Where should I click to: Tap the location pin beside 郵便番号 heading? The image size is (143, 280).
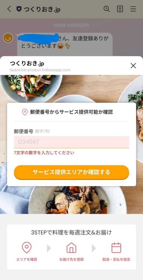point(25,112)
